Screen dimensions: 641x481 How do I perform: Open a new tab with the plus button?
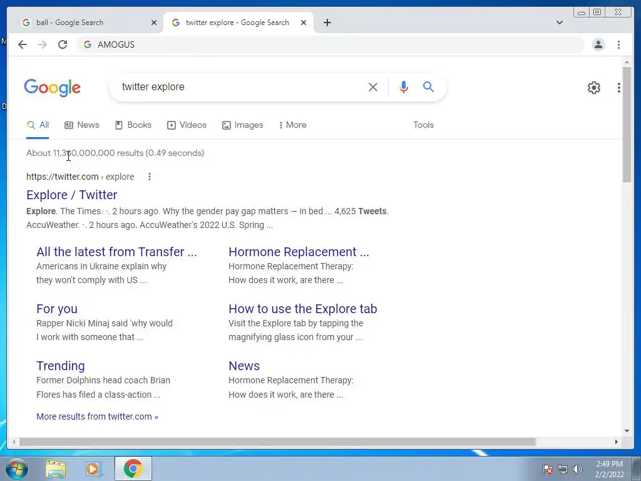tap(327, 23)
